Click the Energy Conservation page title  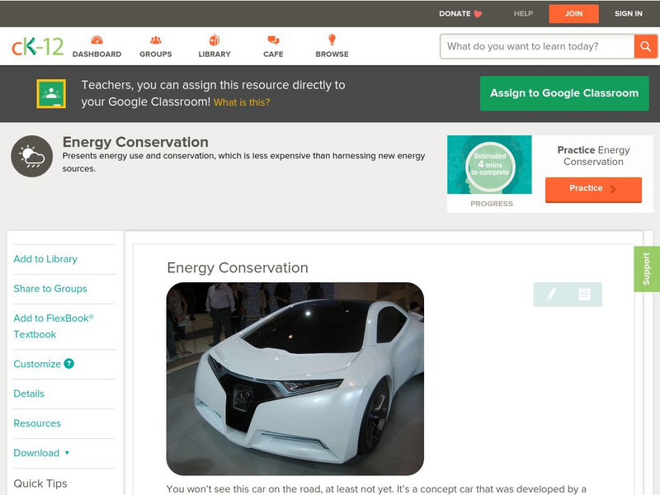[135, 142]
